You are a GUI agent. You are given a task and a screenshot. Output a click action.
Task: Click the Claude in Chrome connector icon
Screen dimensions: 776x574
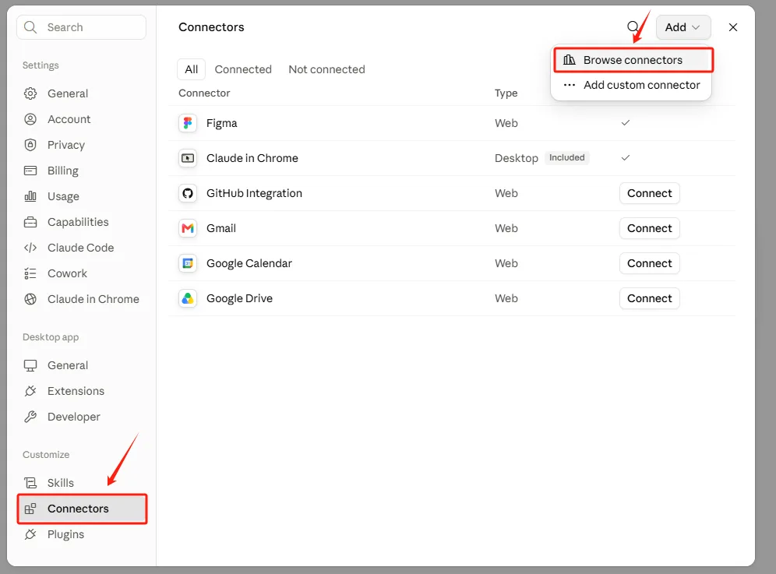pyautogui.click(x=188, y=158)
